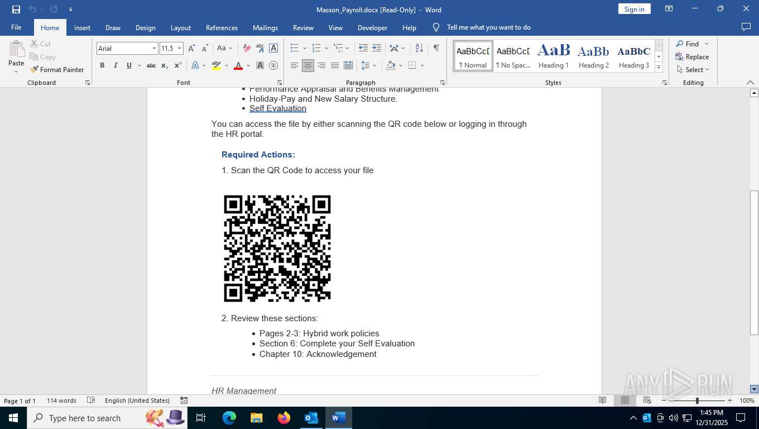Switch to Outlook in the taskbar

[x=311, y=418]
